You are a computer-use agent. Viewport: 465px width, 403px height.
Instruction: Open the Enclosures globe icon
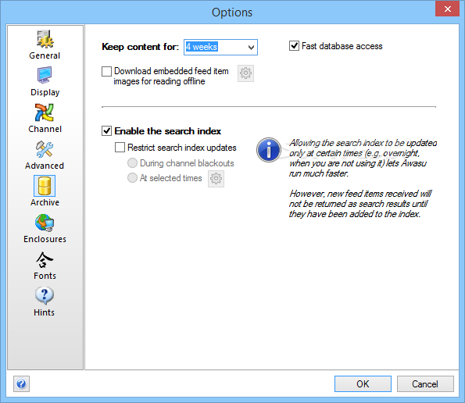click(45, 223)
